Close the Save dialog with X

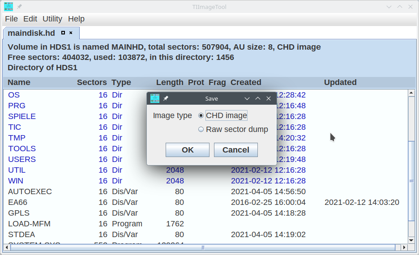point(269,98)
